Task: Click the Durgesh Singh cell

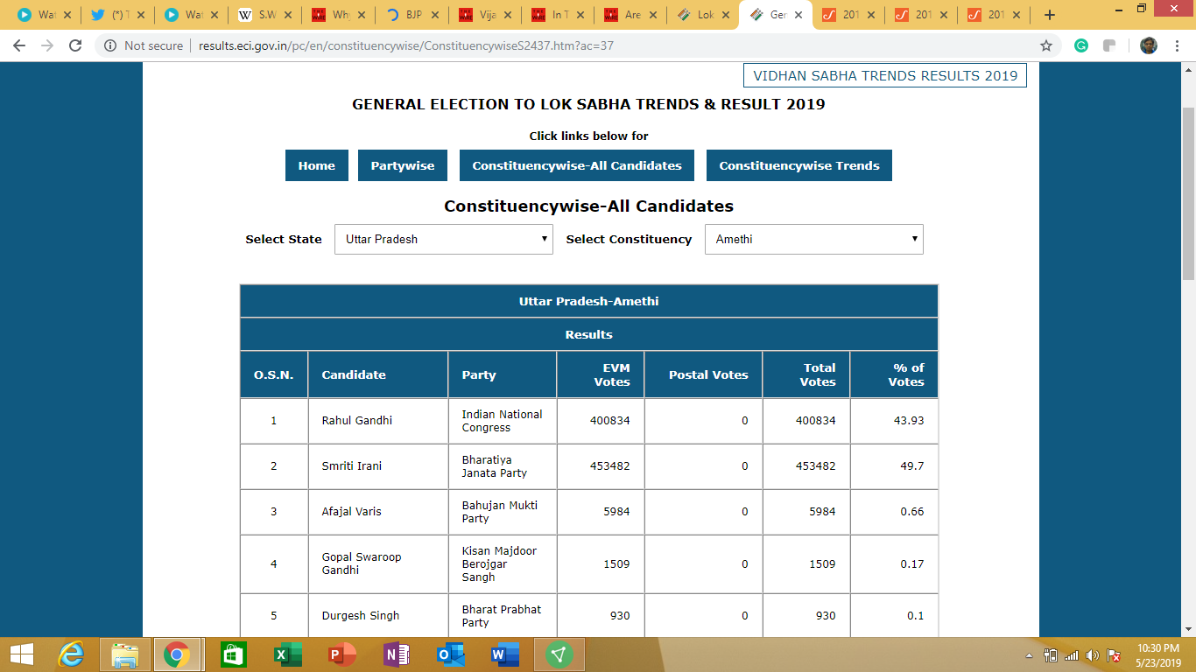Action: [x=378, y=616]
